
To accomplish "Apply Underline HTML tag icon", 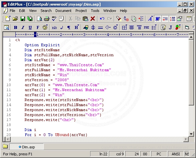I will coord(30,27).
